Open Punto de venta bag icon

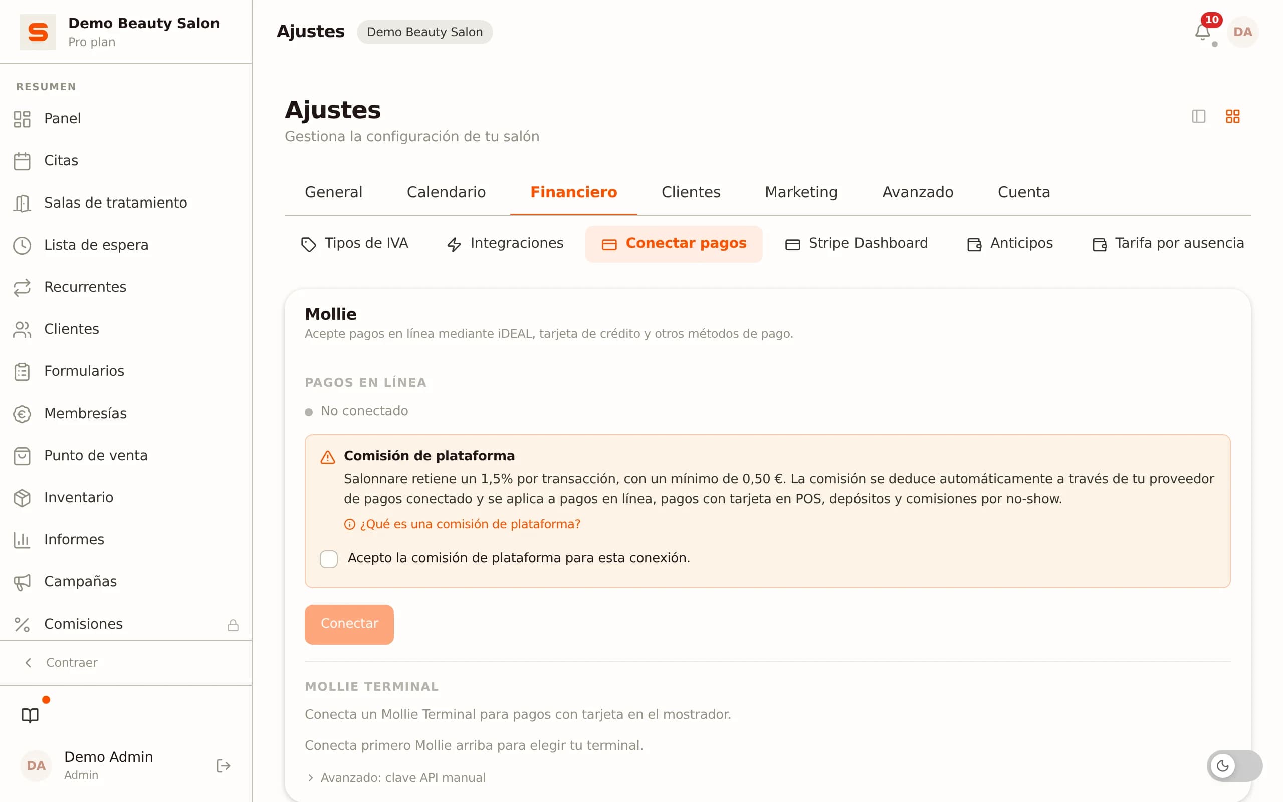coord(22,456)
